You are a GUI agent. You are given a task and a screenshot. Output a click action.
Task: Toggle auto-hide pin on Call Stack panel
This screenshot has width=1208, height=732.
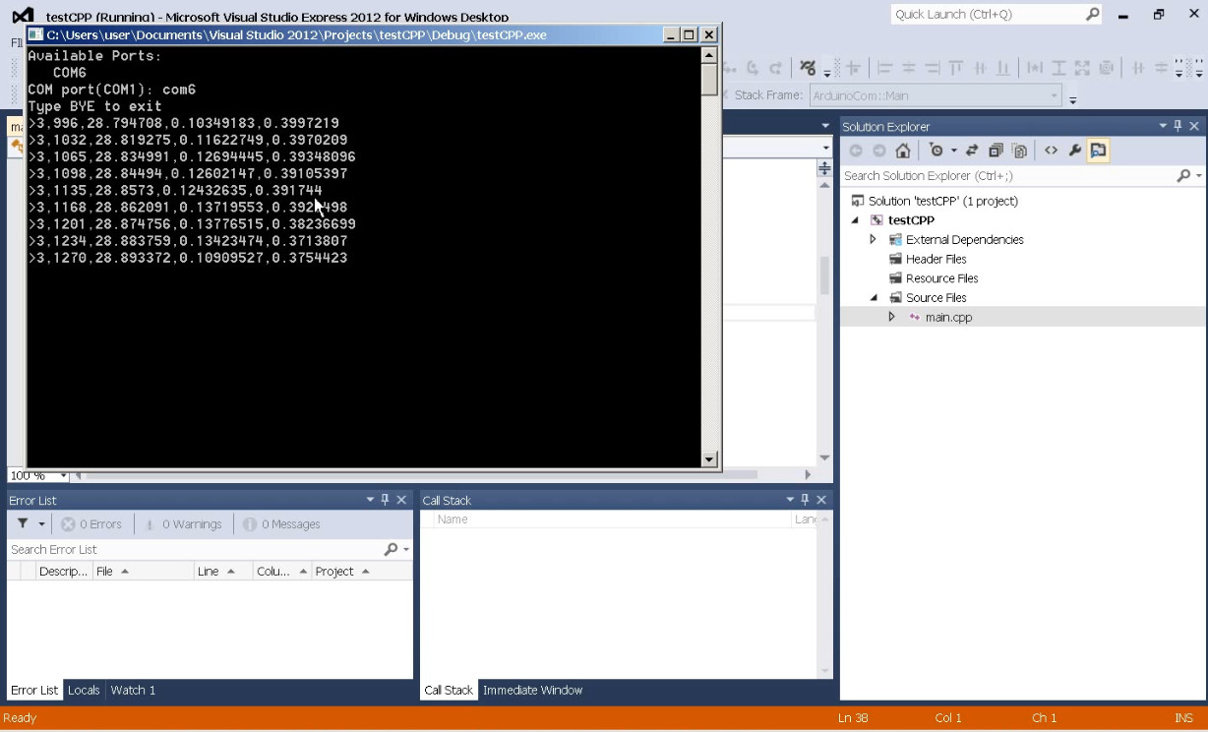tap(805, 500)
